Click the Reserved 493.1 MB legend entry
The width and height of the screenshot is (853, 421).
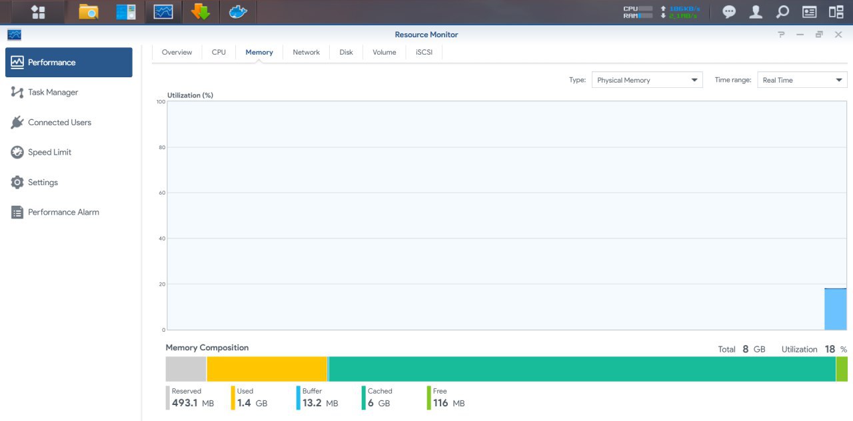pyautogui.click(x=191, y=398)
